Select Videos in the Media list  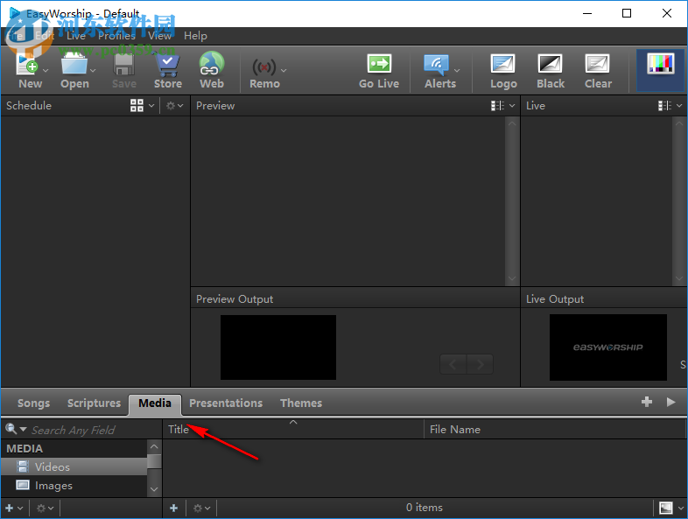tap(74, 466)
